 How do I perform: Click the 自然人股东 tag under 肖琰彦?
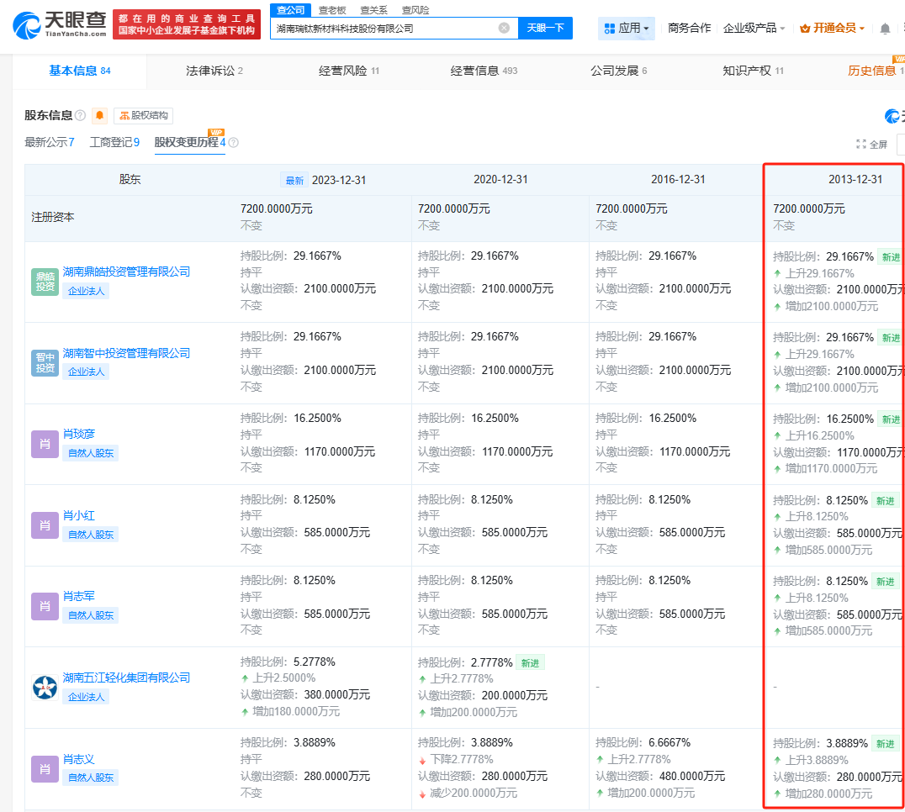(x=91, y=453)
